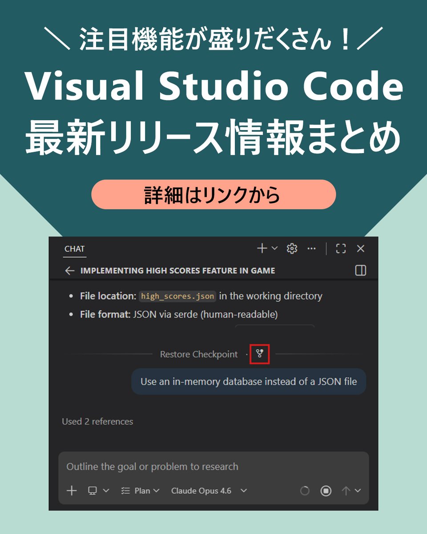Start a new chat with the plus icon

click(262, 249)
